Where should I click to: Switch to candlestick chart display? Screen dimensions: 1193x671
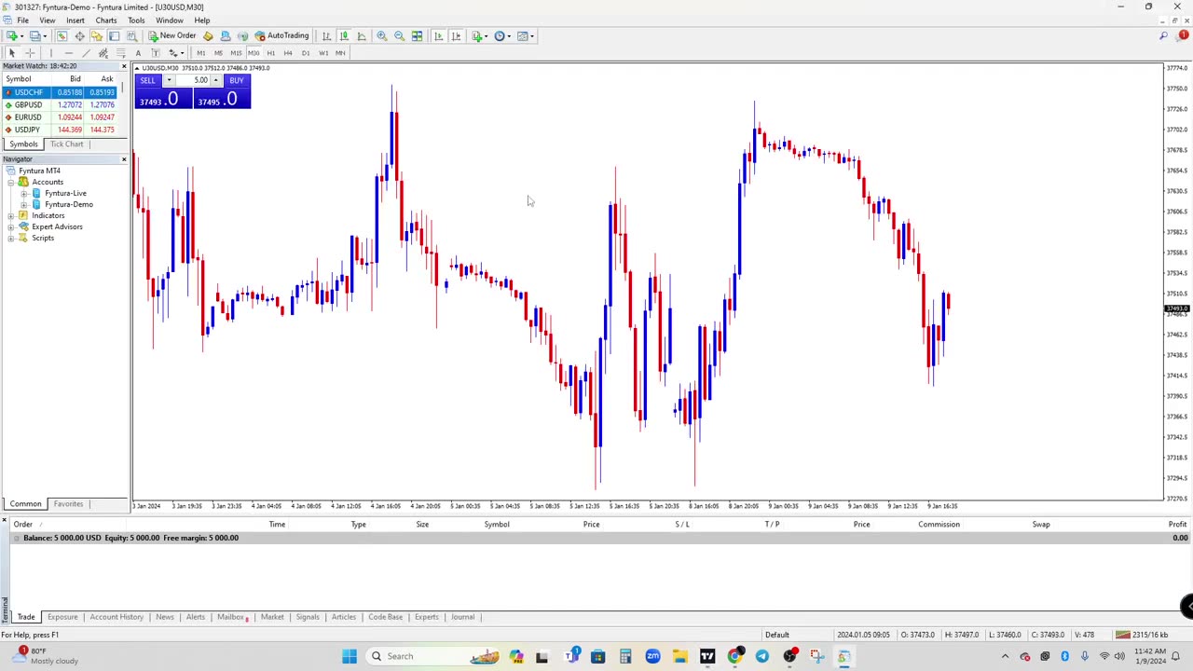344,35
